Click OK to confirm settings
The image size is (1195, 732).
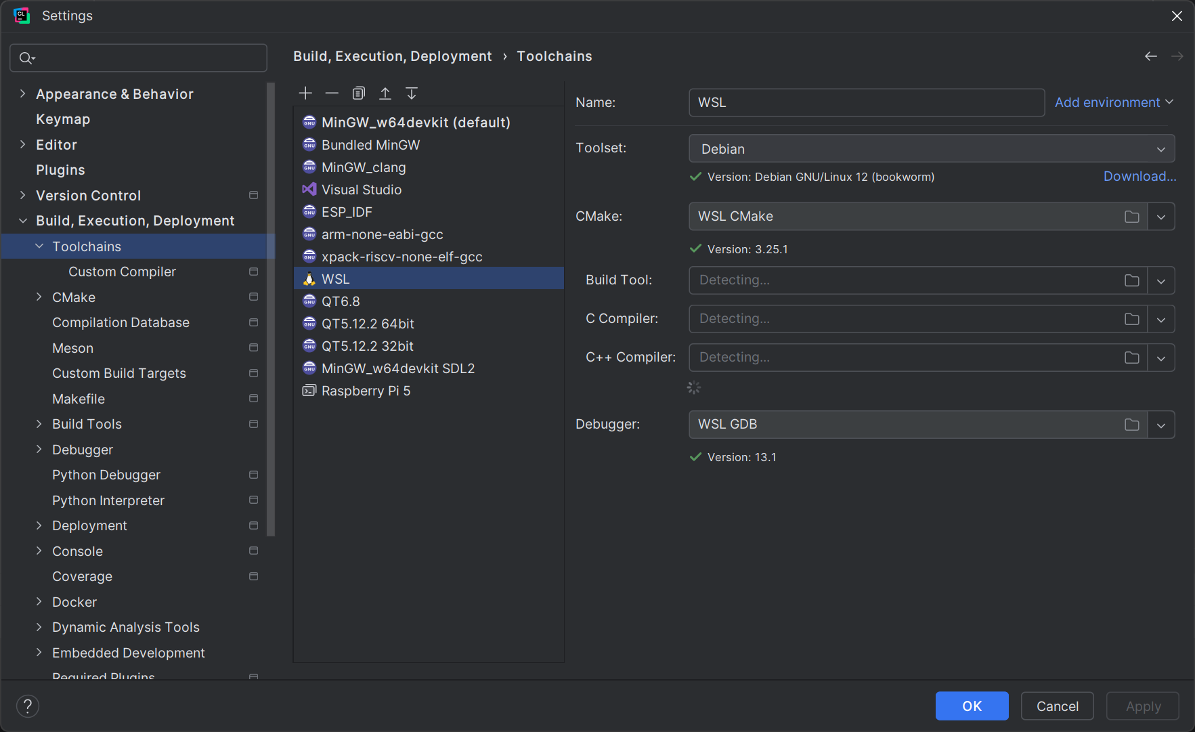(x=972, y=706)
